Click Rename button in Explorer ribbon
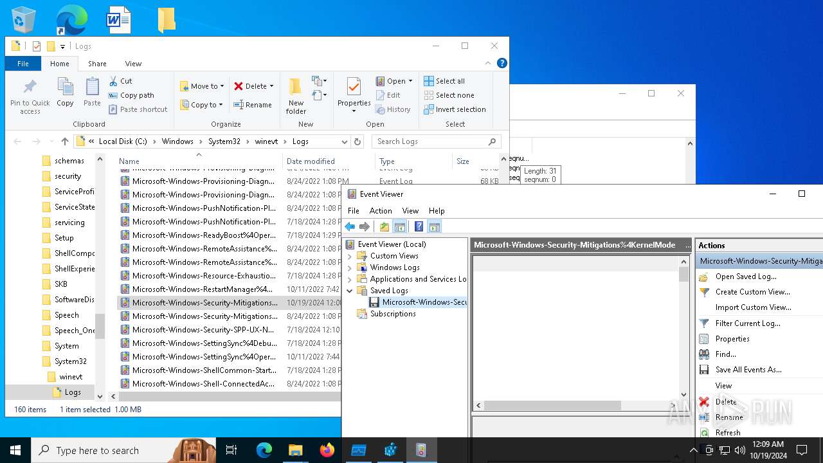The image size is (823, 463). coord(253,105)
